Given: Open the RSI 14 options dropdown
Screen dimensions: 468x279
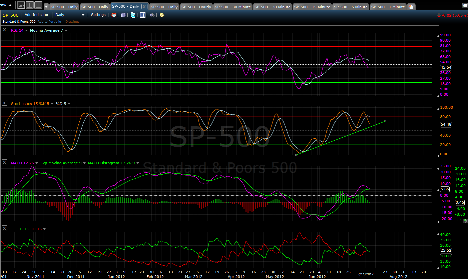Looking at the screenshot, I should (x=26, y=30).
